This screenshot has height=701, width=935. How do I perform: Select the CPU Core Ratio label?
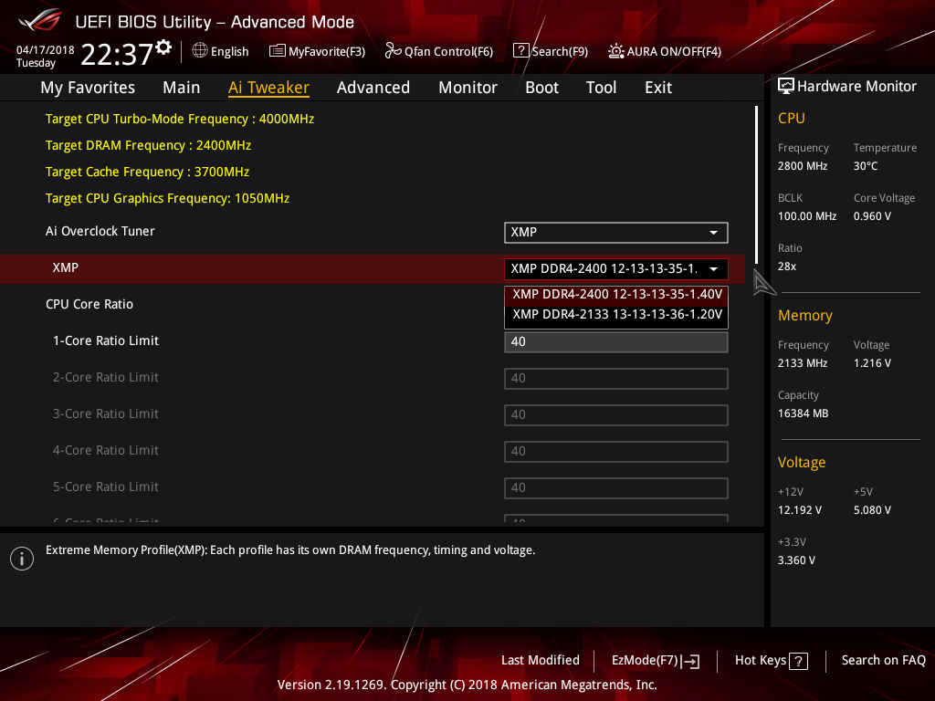coord(89,304)
